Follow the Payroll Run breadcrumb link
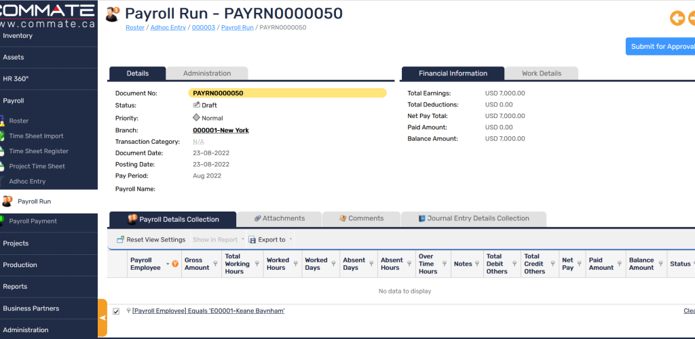This screenshot has height=339, width=695. click(x=238, y=27)
